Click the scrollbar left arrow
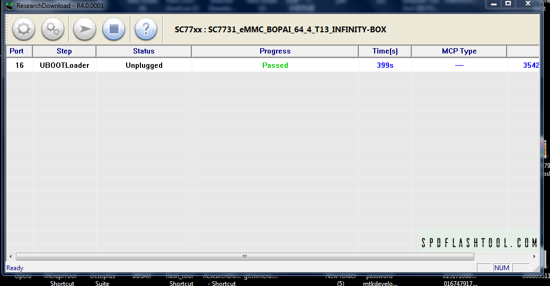This screenshot has width=550, height=286. pos(11,256)
